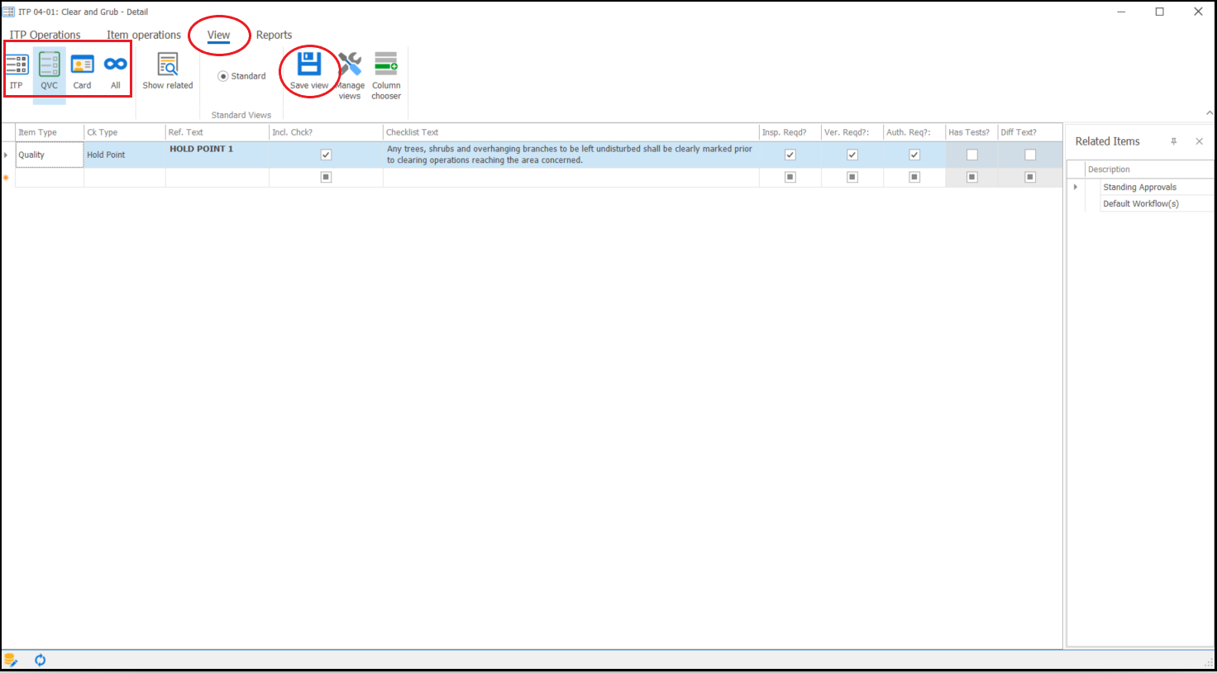The height and width of the screenshot is (673, 1217).
Task: Sort by Checklist Text column header
Action: (x=571, y=132)
